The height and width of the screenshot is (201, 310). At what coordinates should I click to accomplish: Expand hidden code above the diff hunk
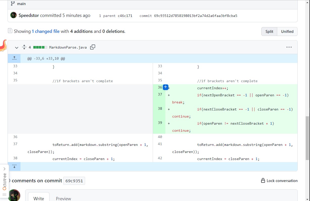pos(14,58)
